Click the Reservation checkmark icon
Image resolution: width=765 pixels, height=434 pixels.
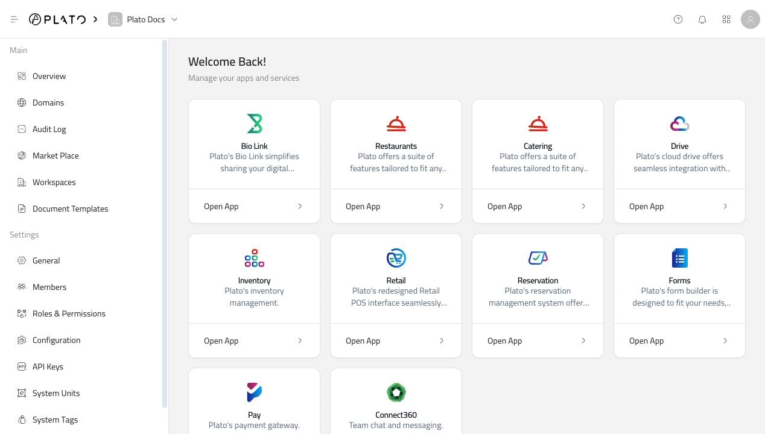coord(538,258)
